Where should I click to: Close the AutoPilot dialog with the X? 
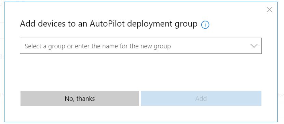coord(269,10)
